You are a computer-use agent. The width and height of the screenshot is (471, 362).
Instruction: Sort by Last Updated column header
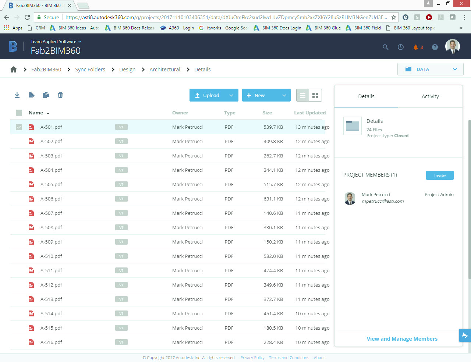tap(310, 113)
